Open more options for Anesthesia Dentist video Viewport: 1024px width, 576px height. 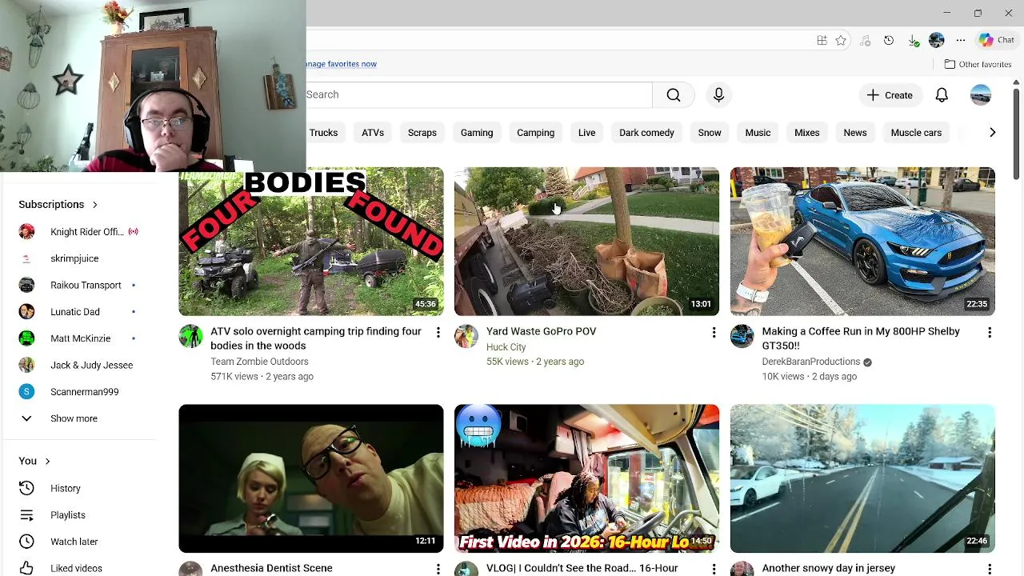coord(438,569)
